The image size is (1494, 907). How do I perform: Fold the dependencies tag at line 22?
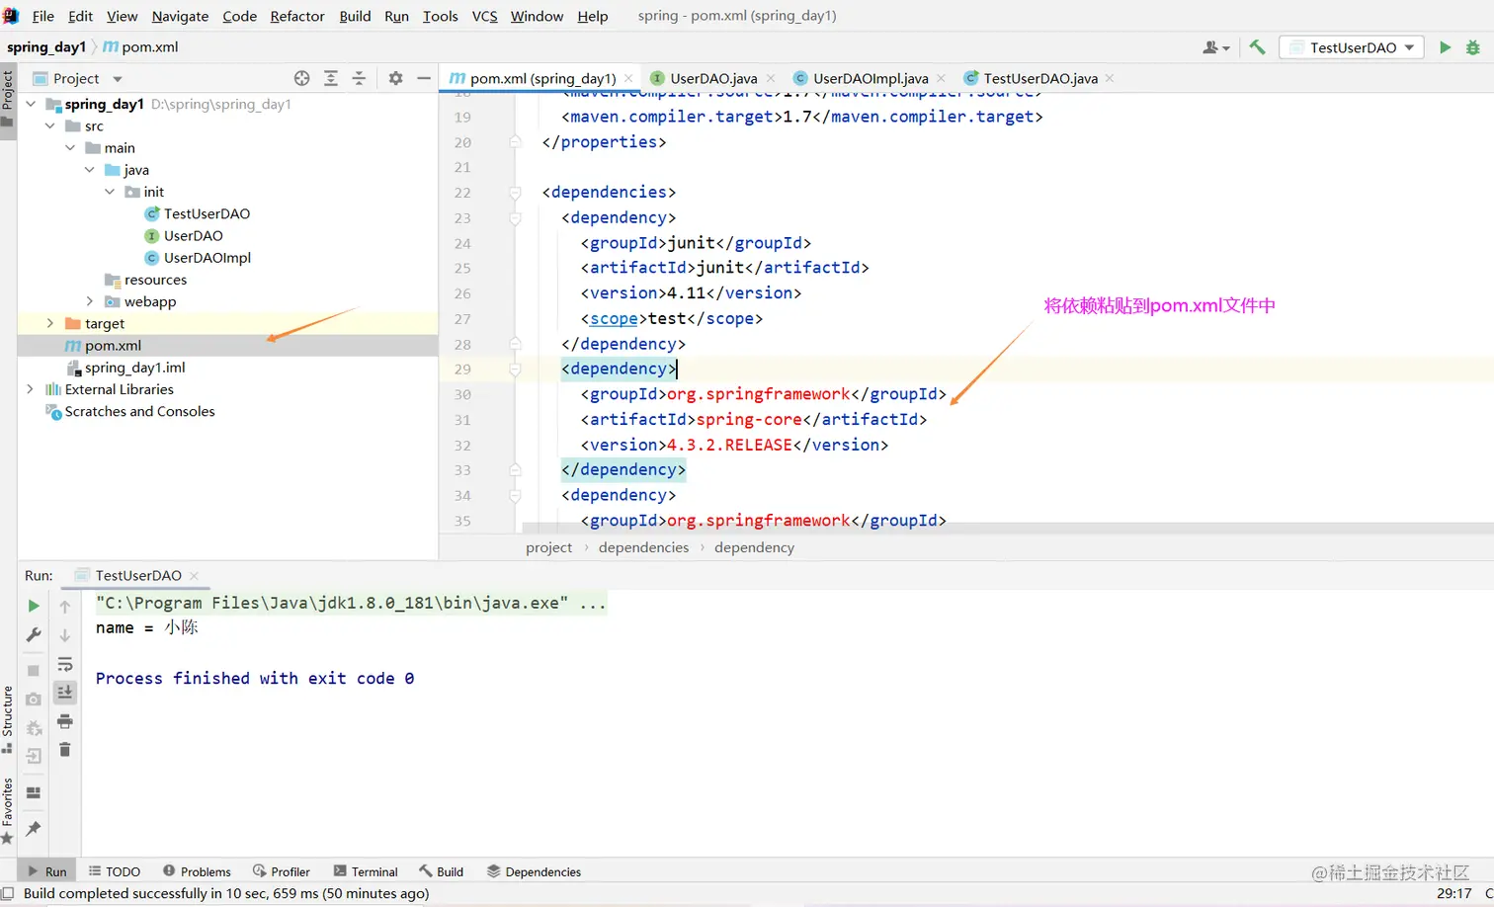(515, 193)
